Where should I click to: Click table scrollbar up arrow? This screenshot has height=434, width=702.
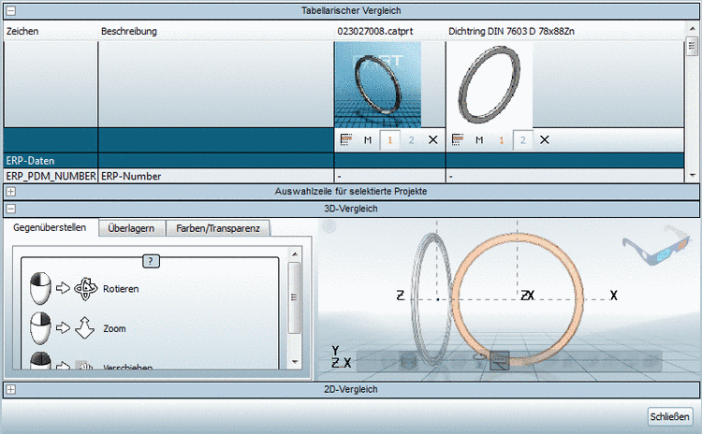coord(692,29)
